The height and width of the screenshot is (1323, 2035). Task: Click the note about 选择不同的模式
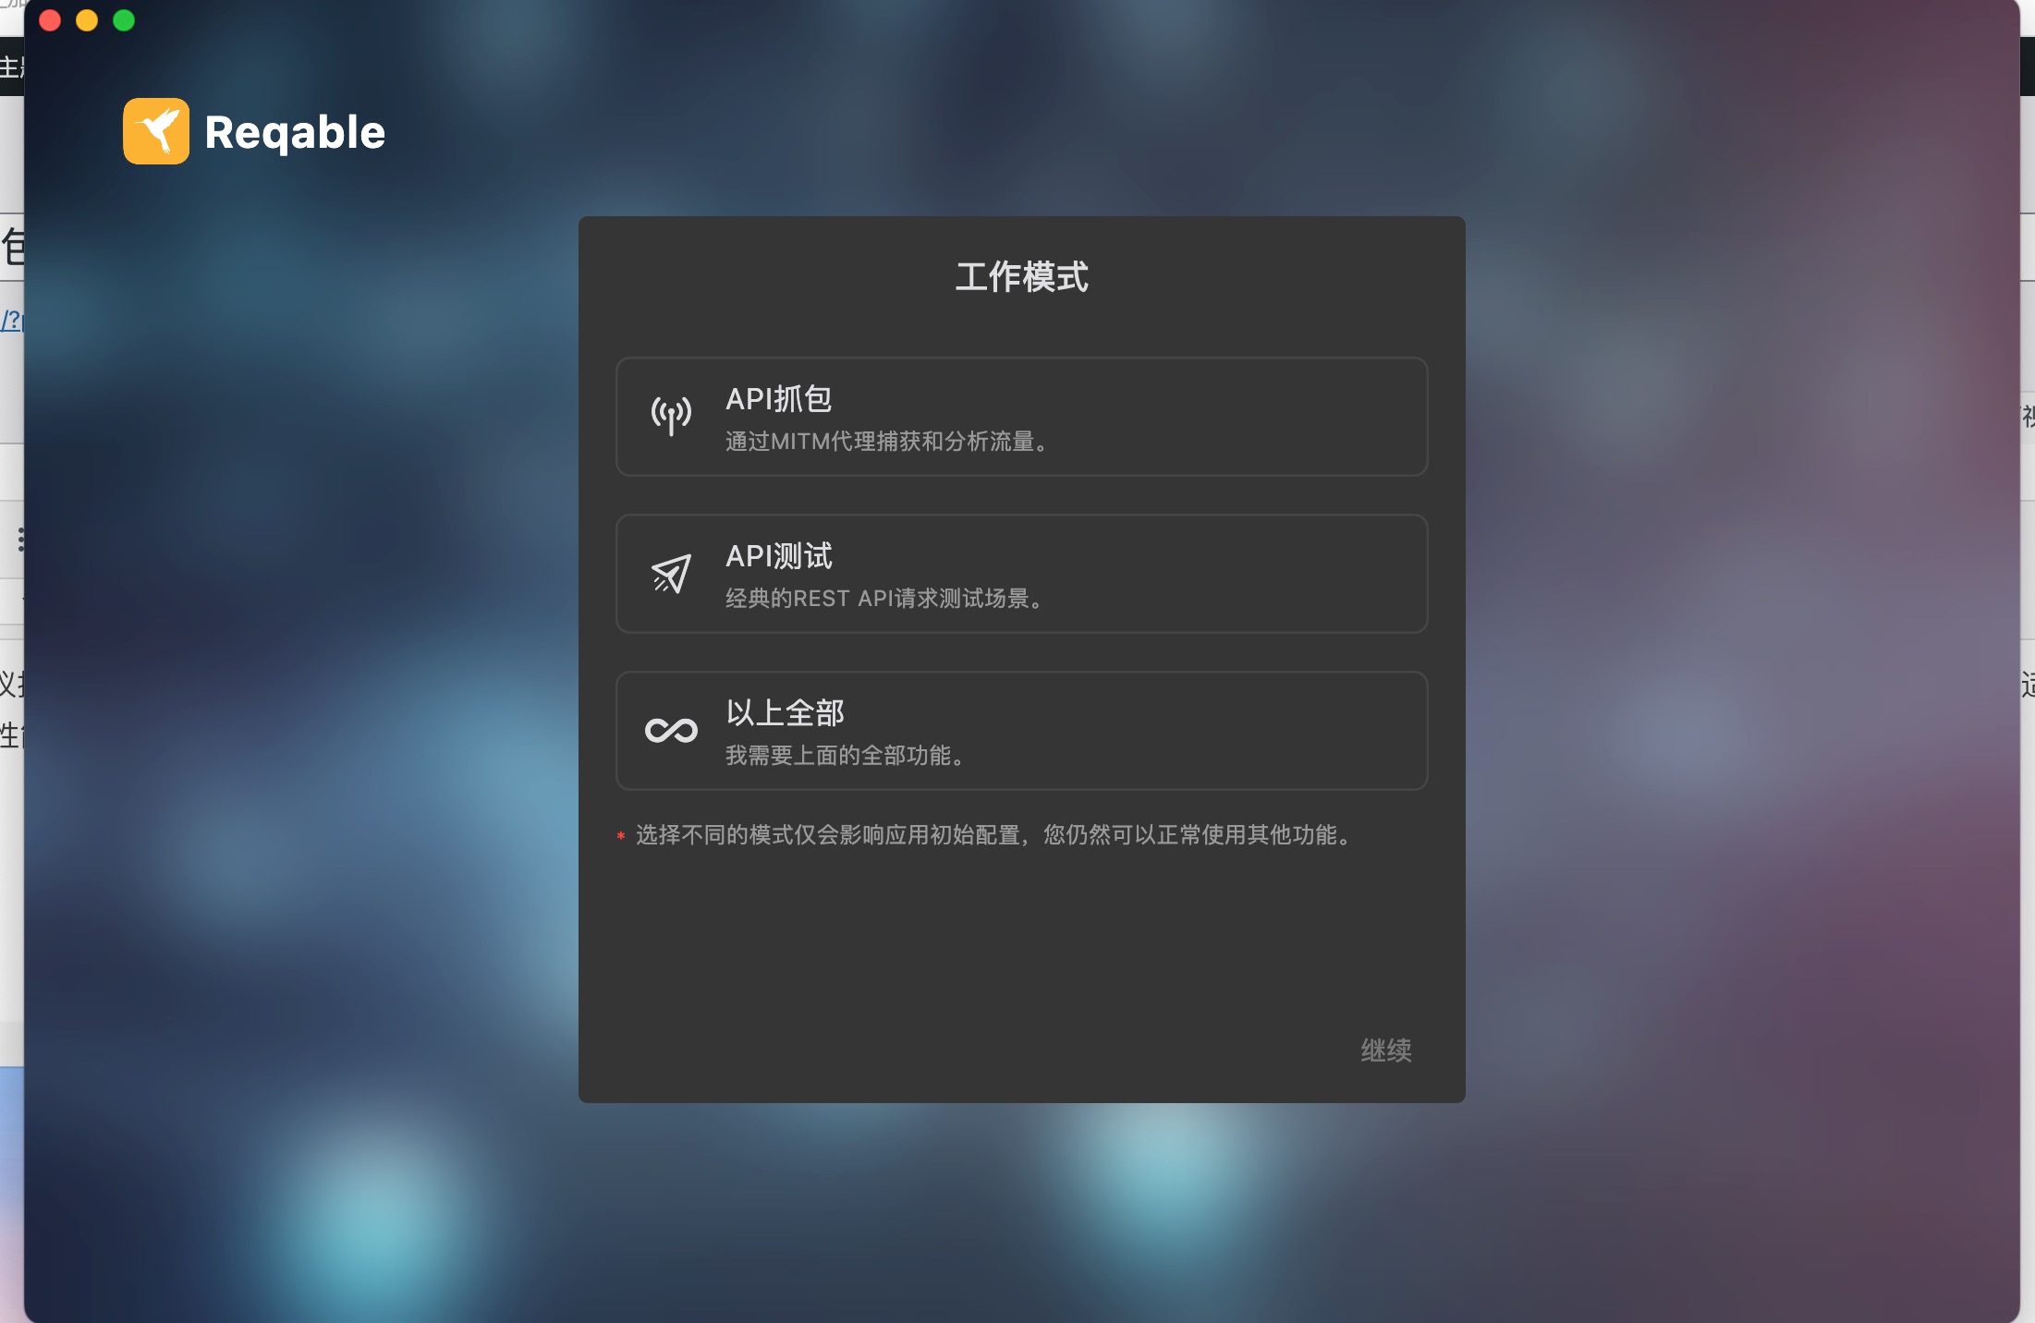click(x=995, y=835)
